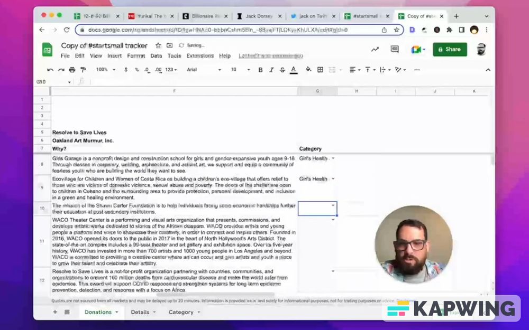Open the Format menu
This screenshot has height=330, width=529.
coord(136,55)
